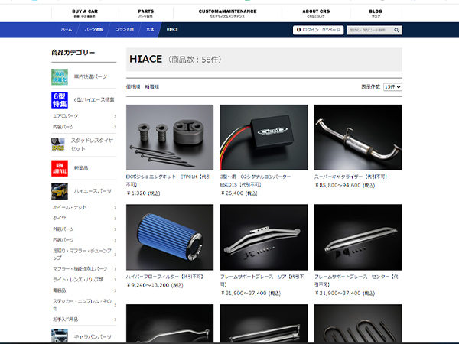Click the studless tire set icon

(x=58, y=144)
